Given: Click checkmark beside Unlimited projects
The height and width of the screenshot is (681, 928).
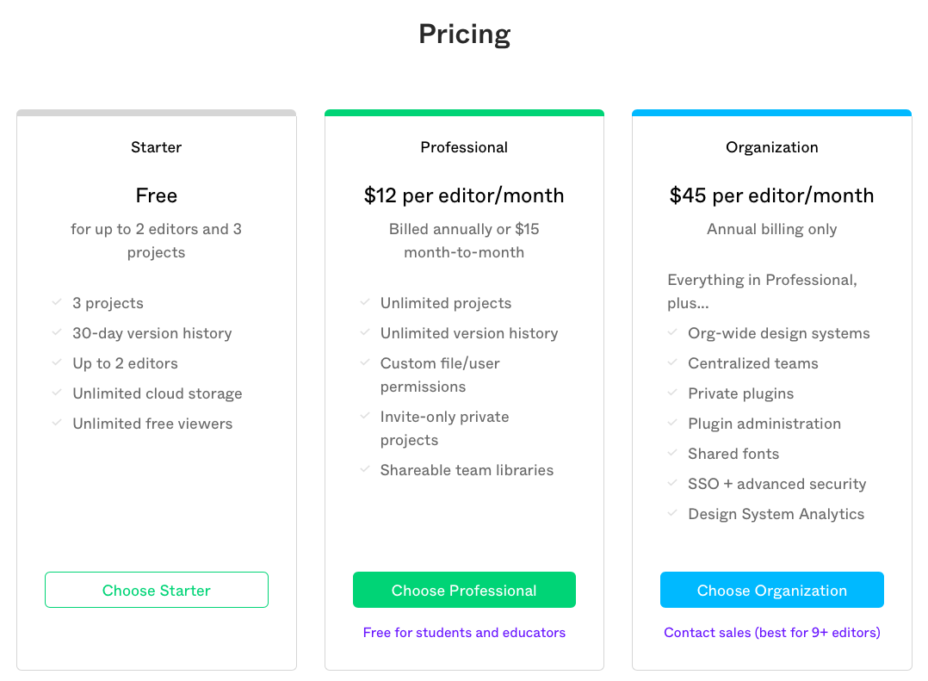Looking at the screenshot, I should tap(365, 302).
